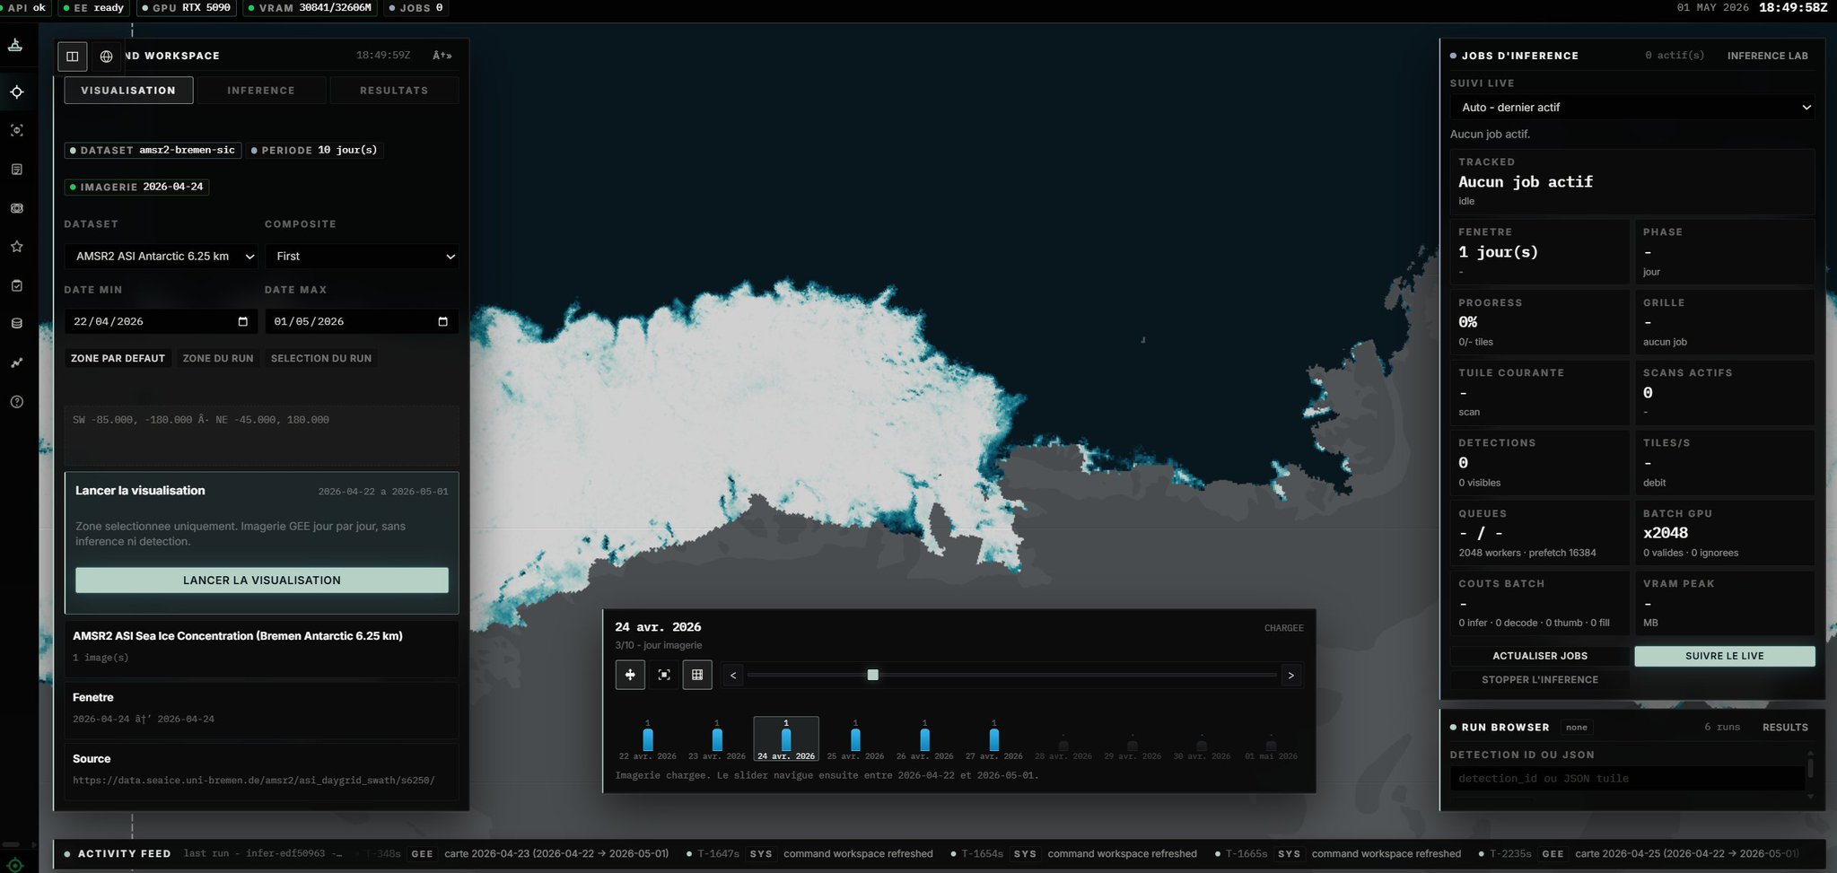Click the SW/NE bounding box coordinates field
1837x873 pixels.
(261, 436)
